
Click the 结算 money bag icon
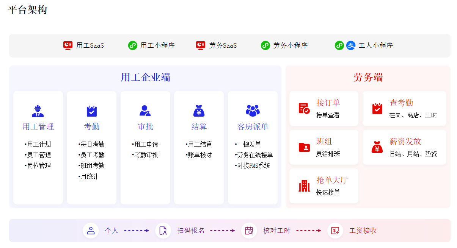(199, 111)
